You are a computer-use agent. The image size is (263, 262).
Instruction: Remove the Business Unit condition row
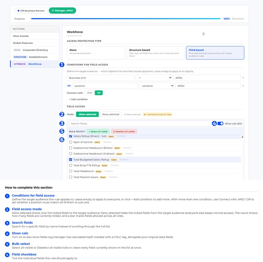243,78
